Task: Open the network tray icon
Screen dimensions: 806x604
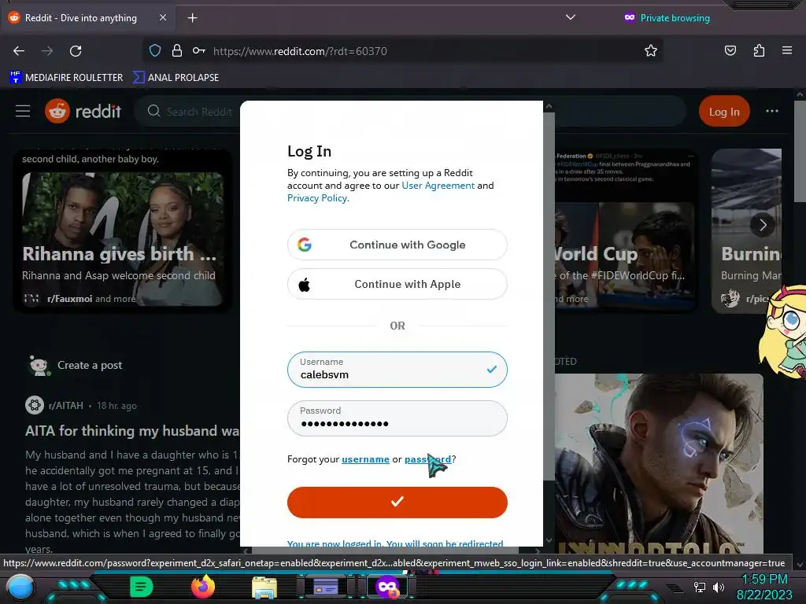Action: coord(700,587)
